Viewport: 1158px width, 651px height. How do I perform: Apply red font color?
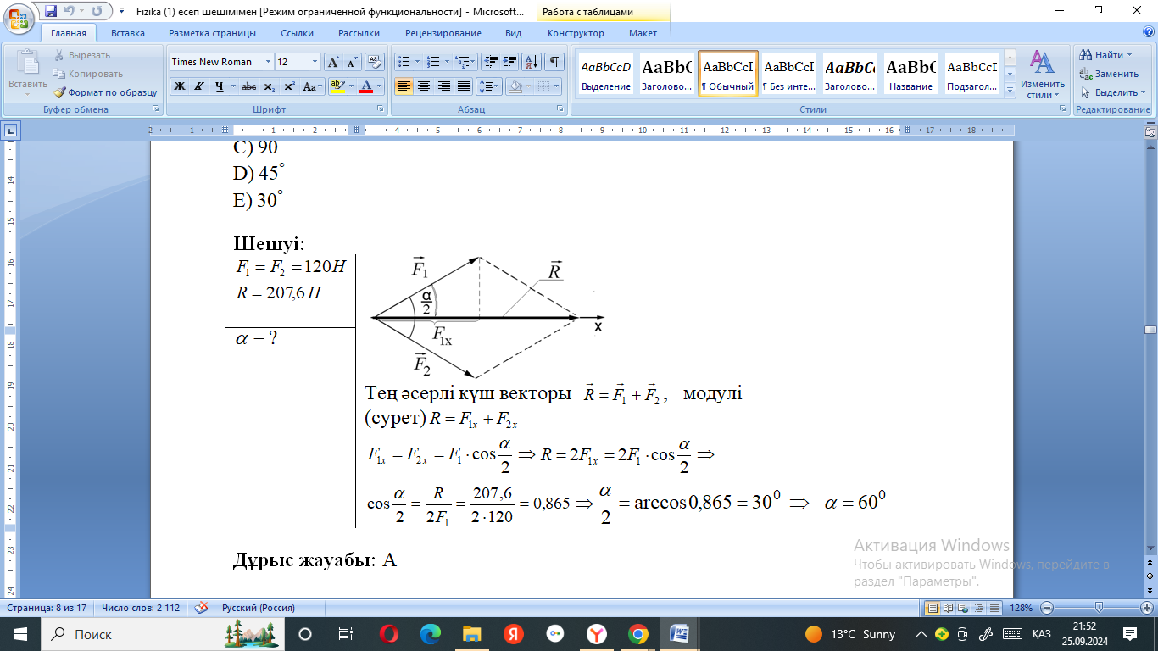pos(366,86)
